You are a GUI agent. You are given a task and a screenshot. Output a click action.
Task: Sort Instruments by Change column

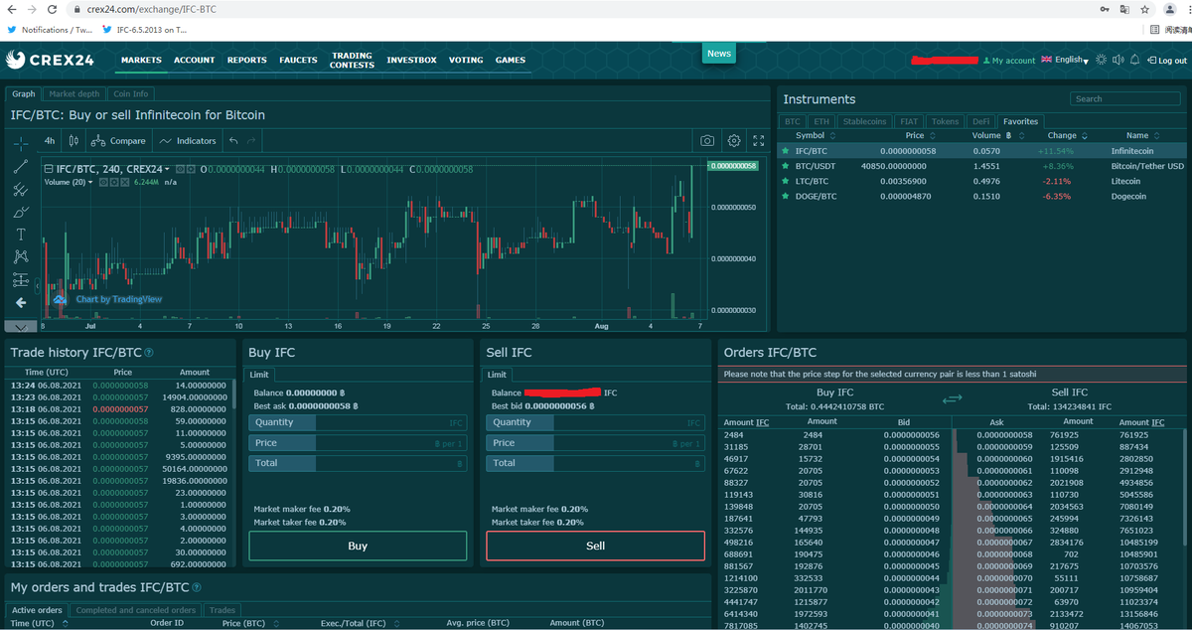[x=1067, y=135]
